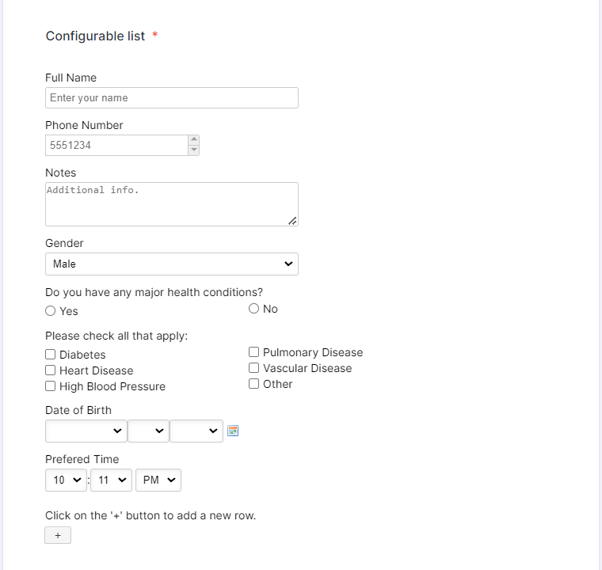Select the No radio button
Viewport: 602px width, 570px height.
pos(254,309)
